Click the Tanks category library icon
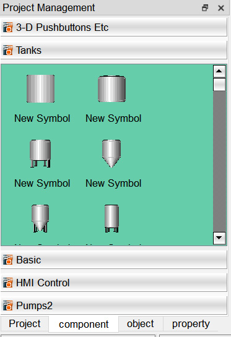 click(8, 50)
